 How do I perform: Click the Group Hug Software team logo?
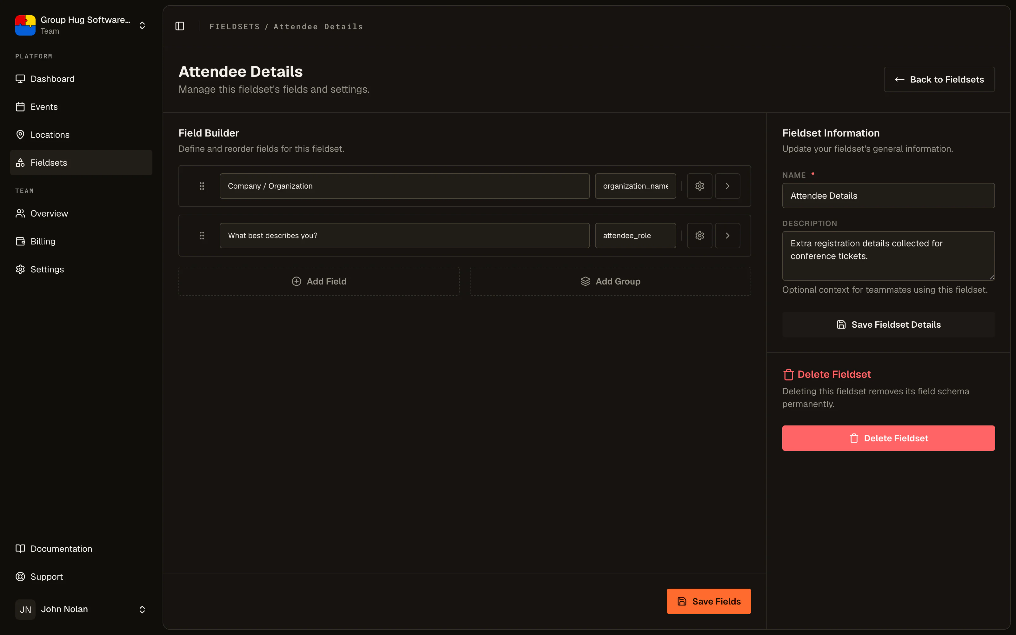click(x=25, y=25)
